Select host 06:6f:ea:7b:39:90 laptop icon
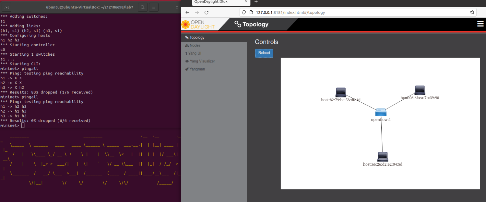 coord(420,90)
